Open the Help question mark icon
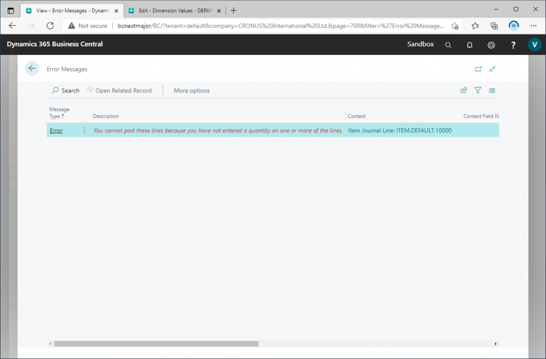The height and width of the screenshot is (359, 546). (513, 45)
